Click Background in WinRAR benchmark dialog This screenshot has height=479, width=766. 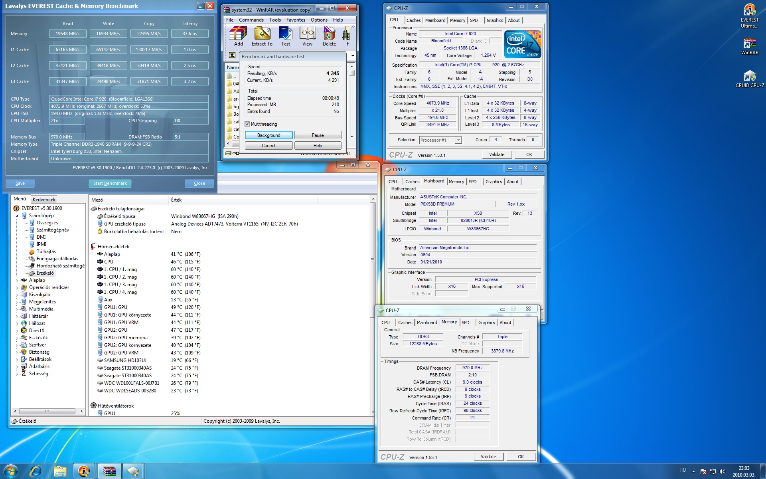pyautogui.click(x=268, y=135)
